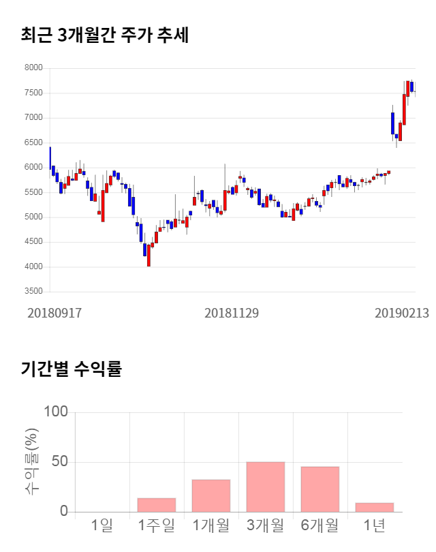Click the 100 value on return axis
Screen dimensions: 436x552
[55, 412]
